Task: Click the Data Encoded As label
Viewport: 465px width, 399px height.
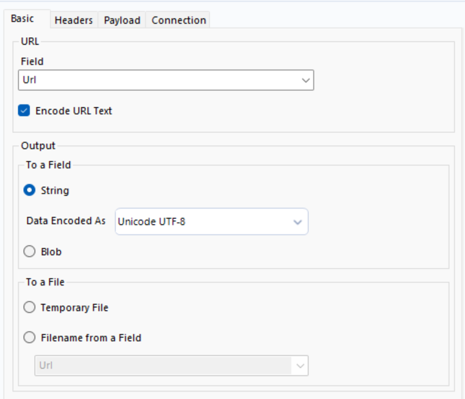Action: [x=66, y=221]
